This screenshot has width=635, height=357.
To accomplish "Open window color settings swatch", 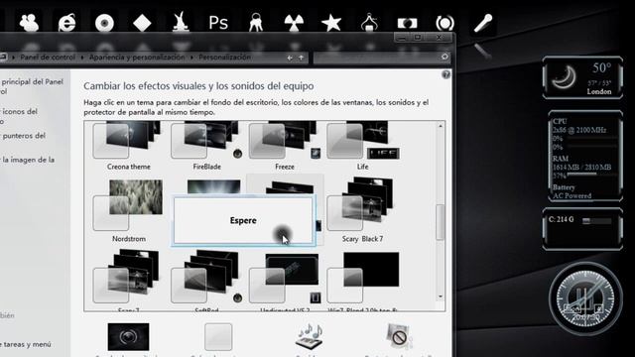I will 218,337.
